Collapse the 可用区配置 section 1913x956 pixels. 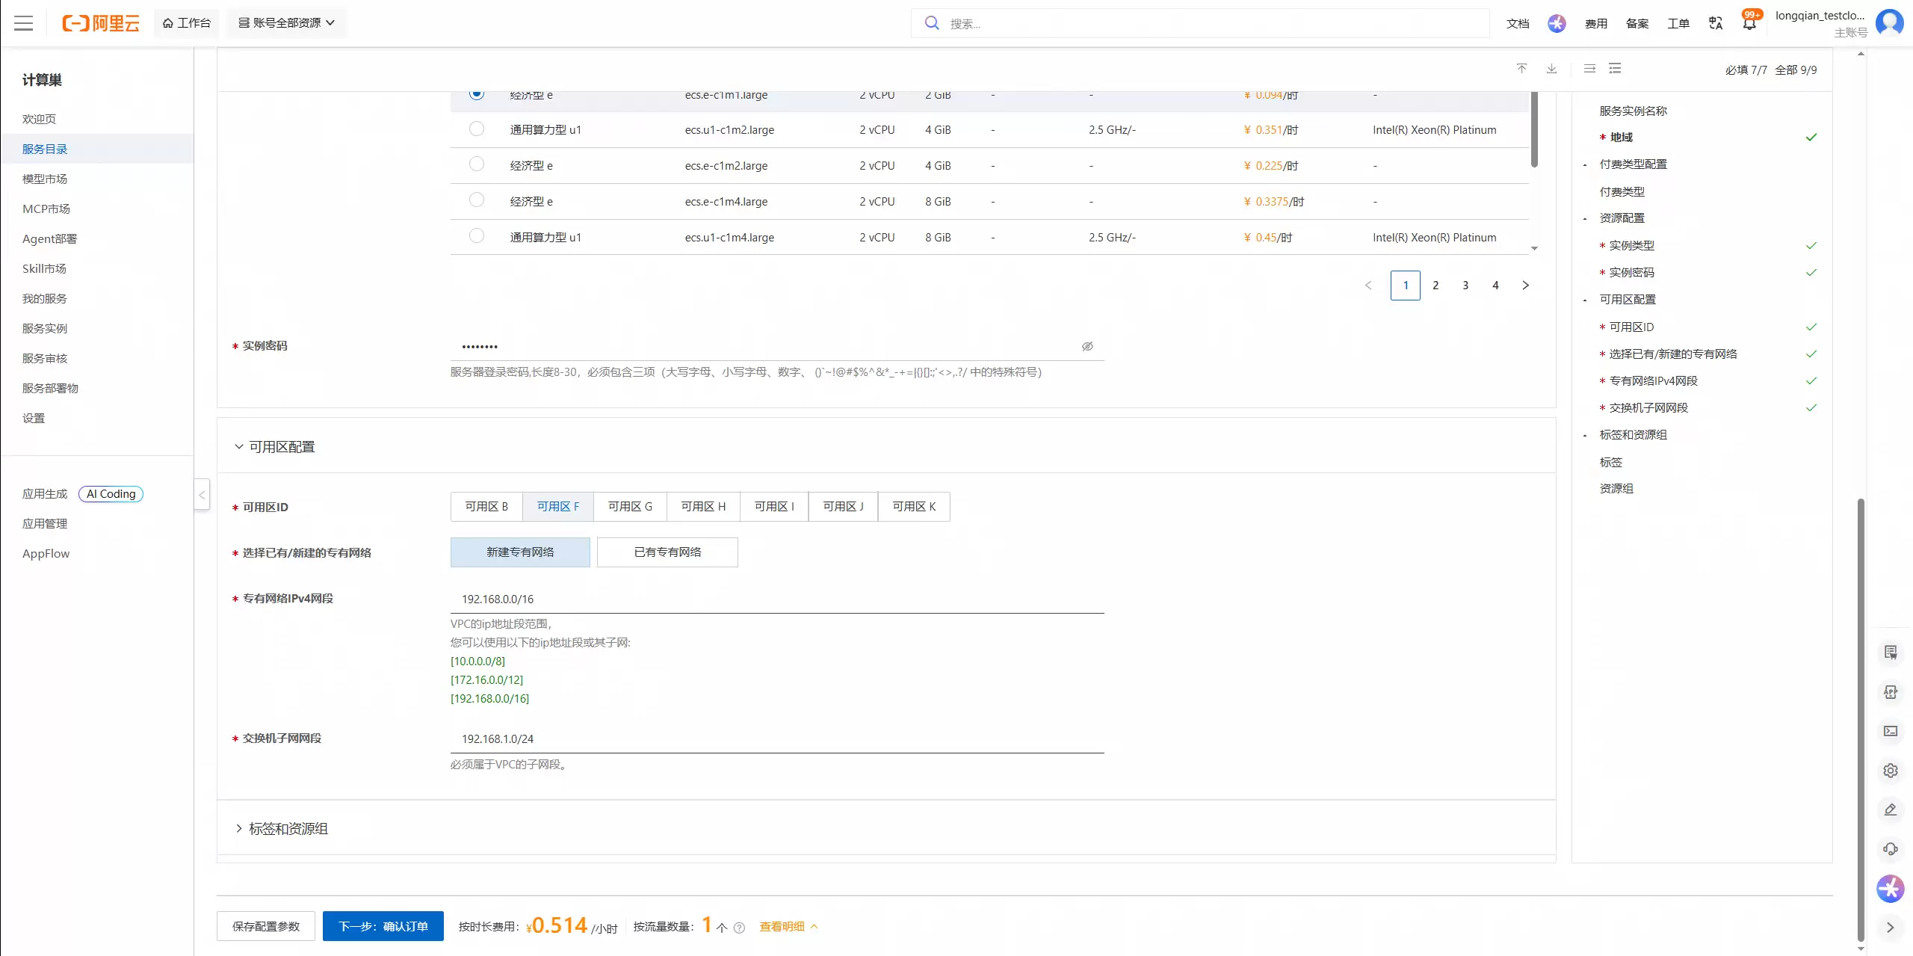(x=239, y=447)
